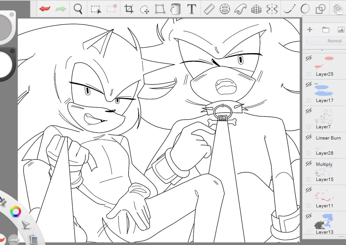Click the lagoon grey redo arrow
The image size is (346, 245).
(x=14, y=240)
